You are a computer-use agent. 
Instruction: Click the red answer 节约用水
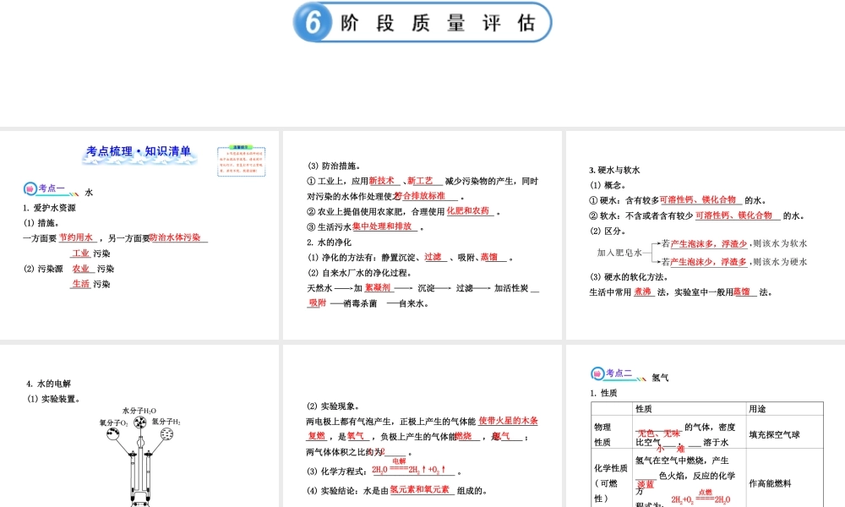(76, 237)
